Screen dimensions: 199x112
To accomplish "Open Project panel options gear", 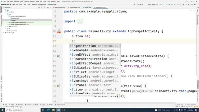I will (x=48, y=7).
